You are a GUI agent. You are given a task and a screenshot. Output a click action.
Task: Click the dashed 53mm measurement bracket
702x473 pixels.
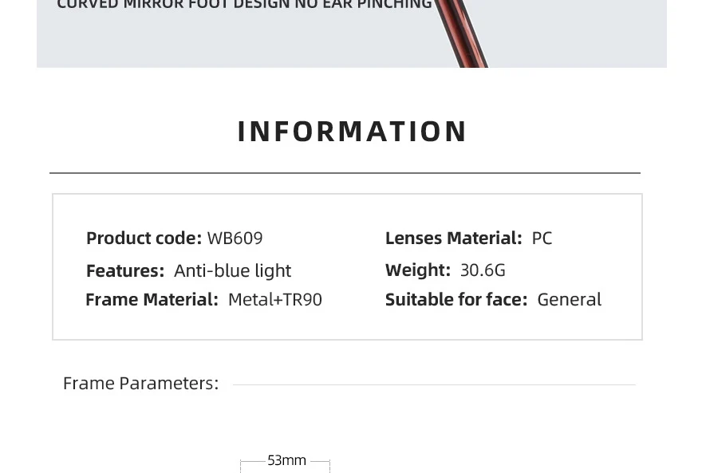pos(286,465)
